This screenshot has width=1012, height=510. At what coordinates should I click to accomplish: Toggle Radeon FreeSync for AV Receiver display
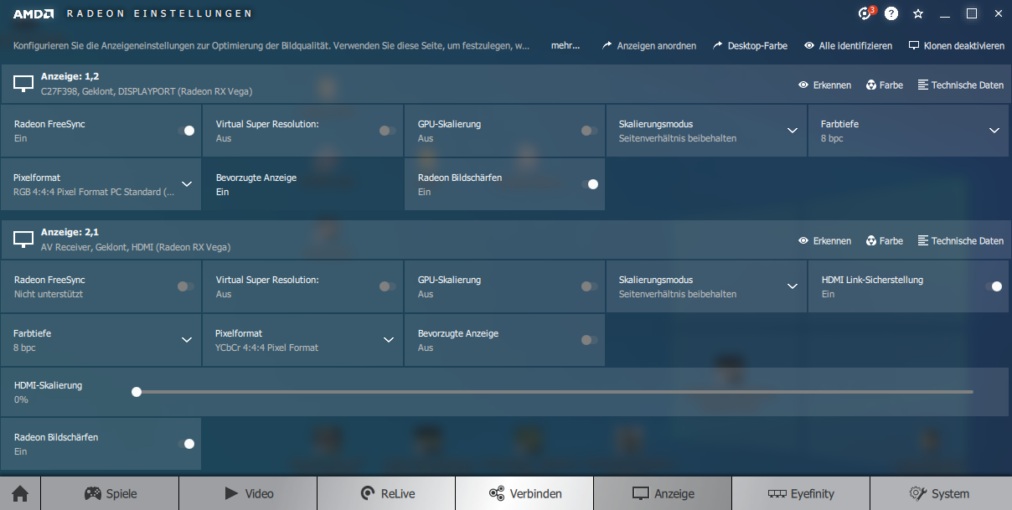186,286
